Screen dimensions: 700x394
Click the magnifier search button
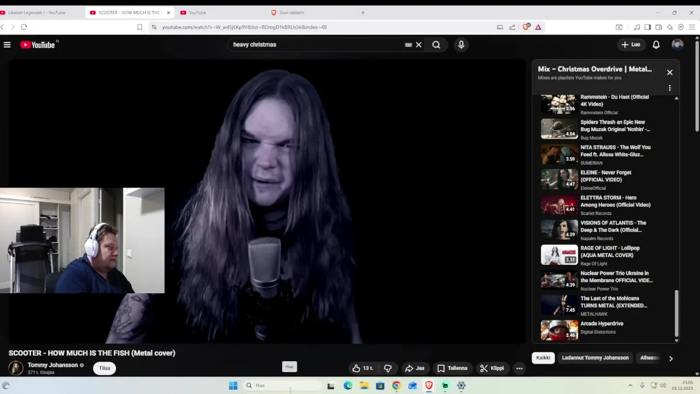tap(436, 45)
